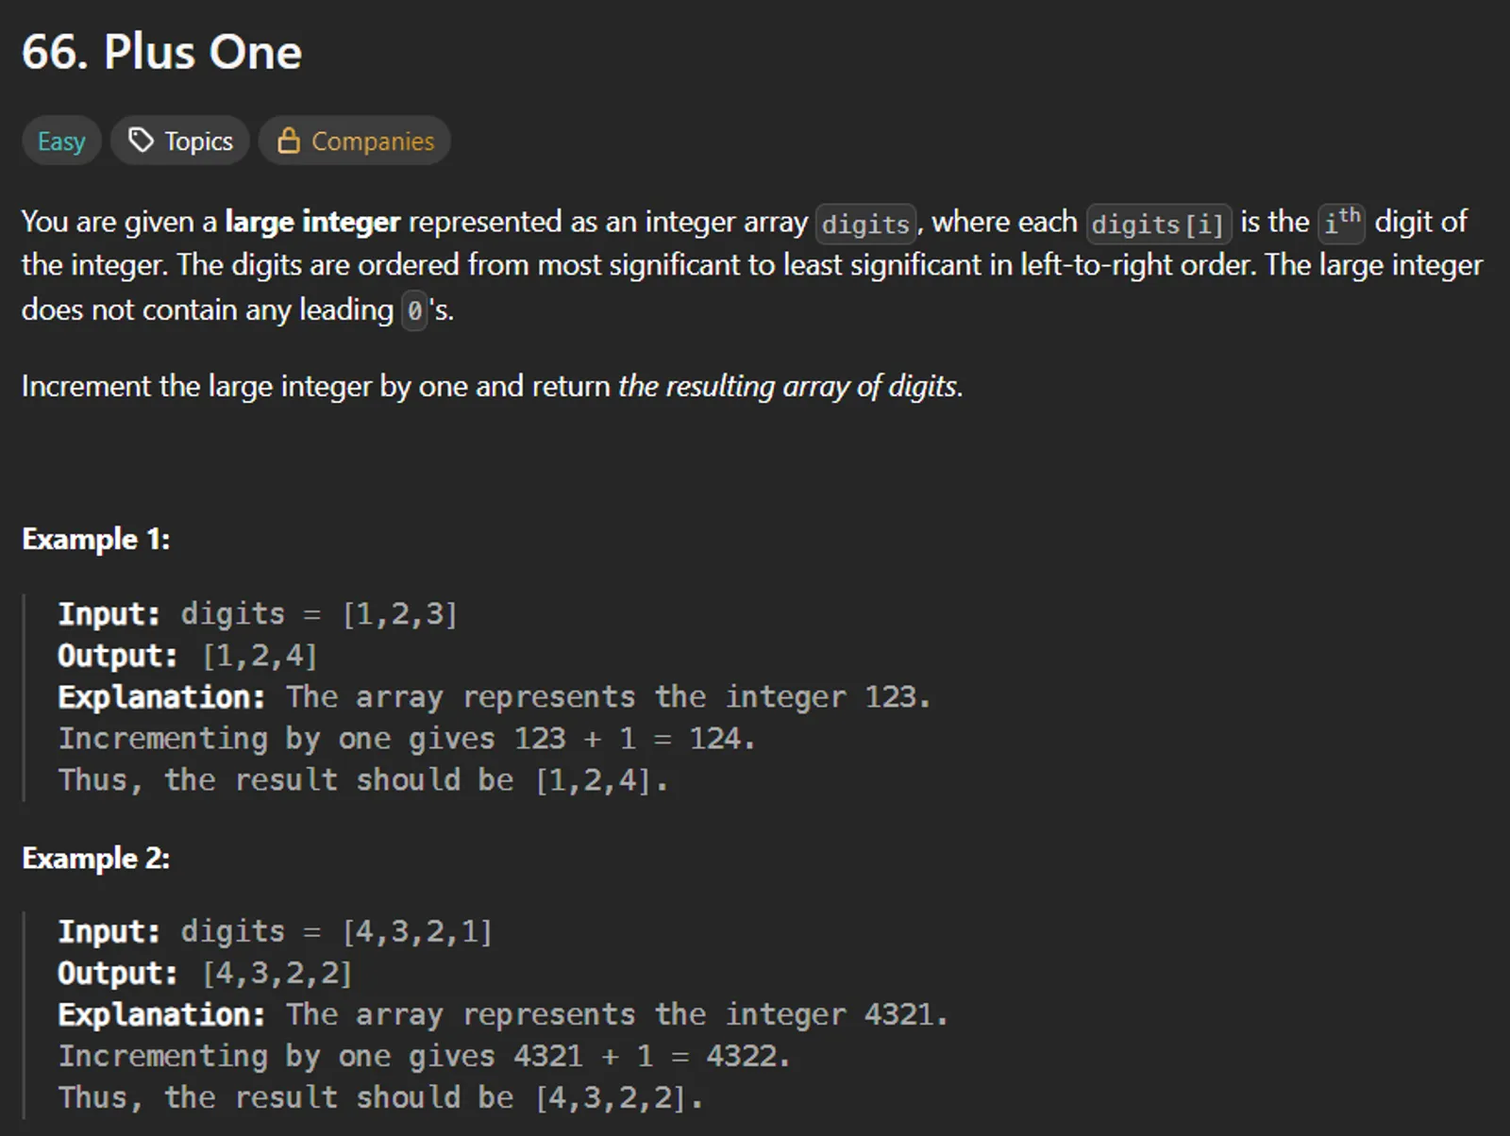
Task: Click the lock icon beside Companies
Action: click(x=288, y=141)
